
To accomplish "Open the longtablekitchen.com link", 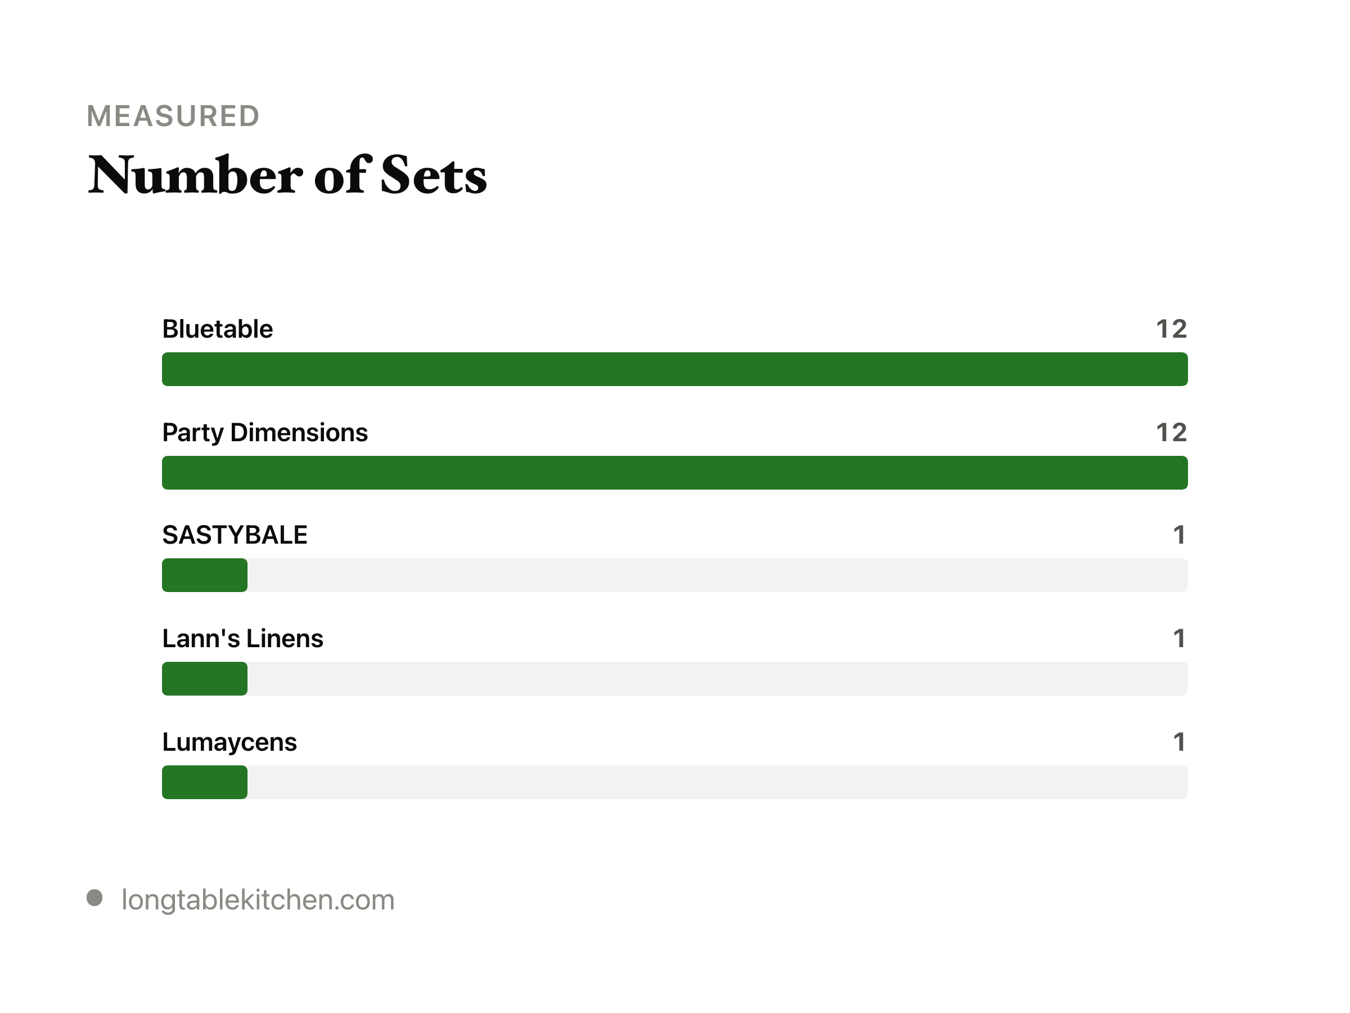I will pos(258,900).
